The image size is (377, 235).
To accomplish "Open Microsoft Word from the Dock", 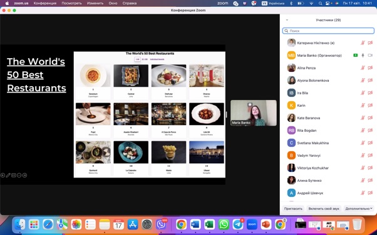I will 195,224.
